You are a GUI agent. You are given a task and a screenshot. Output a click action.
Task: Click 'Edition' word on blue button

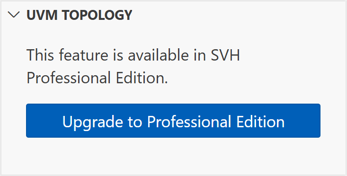260,122
